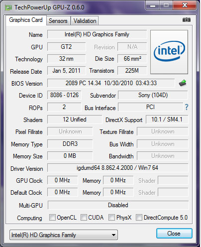Viewport: 201px width, 247px height.
Task: Toggle the PhysX checkbox
Action: [x=111, y=217]
